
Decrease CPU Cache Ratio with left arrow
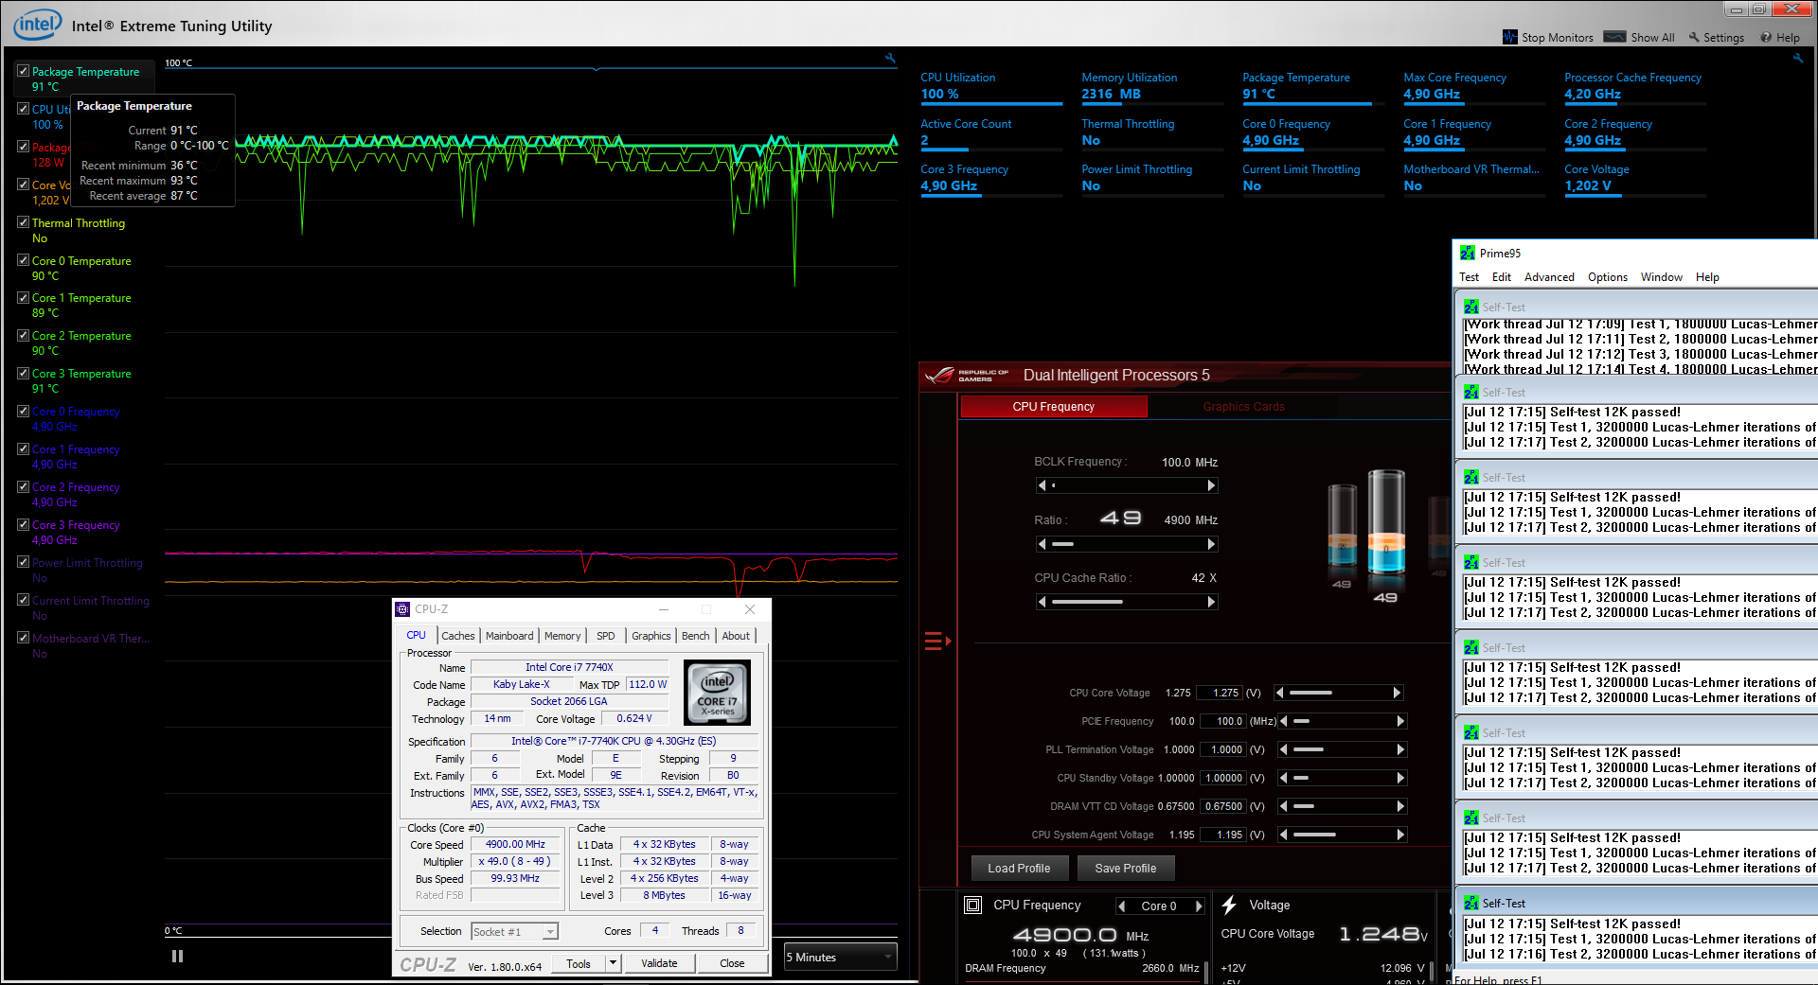[x=1042, y=602]
